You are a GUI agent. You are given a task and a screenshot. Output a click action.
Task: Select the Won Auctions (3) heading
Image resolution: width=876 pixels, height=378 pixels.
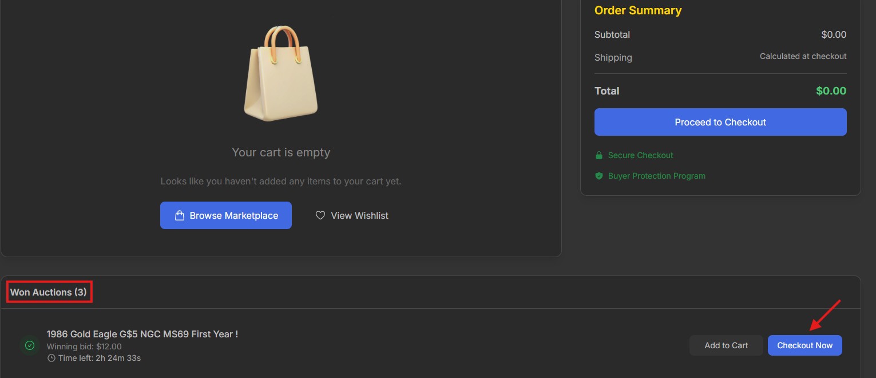click(49, 292)
